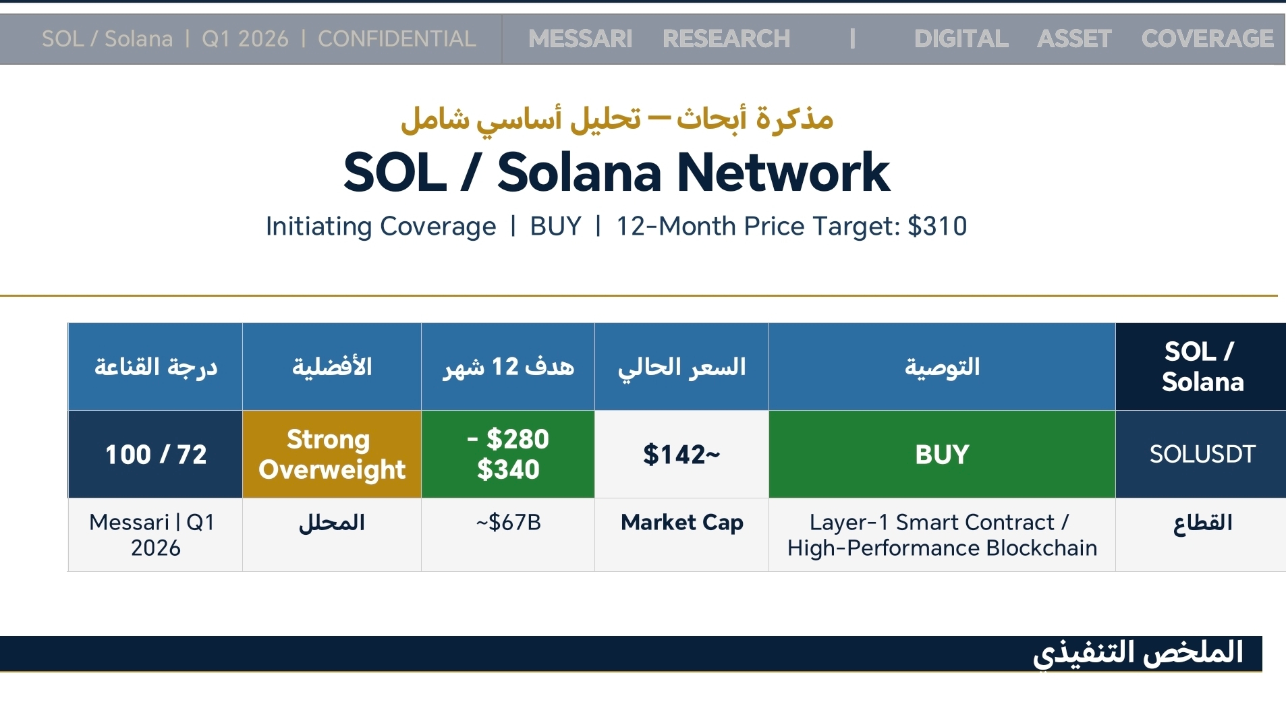1286x723 pixels.
Task: Click the CONFIDENTIAL header text at top left
Action: coord(396,39)
